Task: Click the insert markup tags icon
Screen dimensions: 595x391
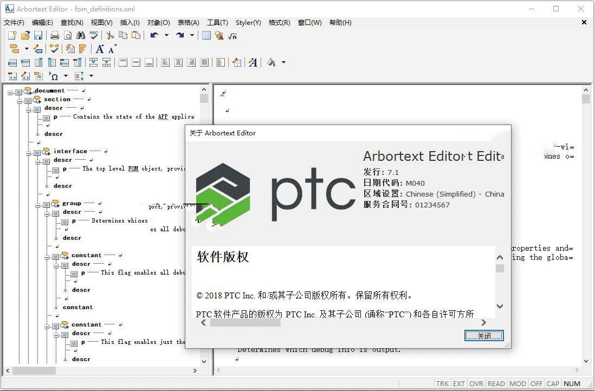Action: pos(15,49)
